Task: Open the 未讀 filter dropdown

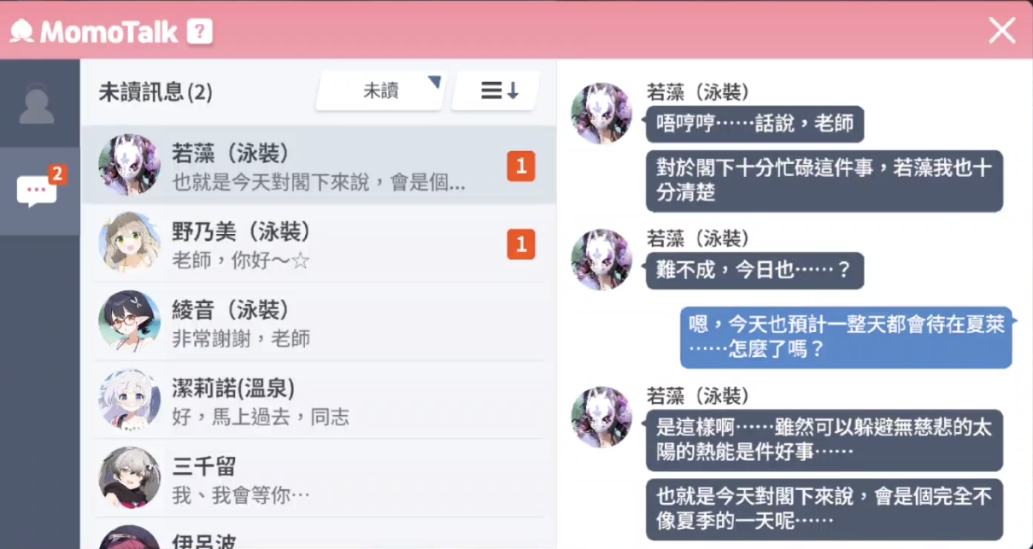Action: coord(381,91)
